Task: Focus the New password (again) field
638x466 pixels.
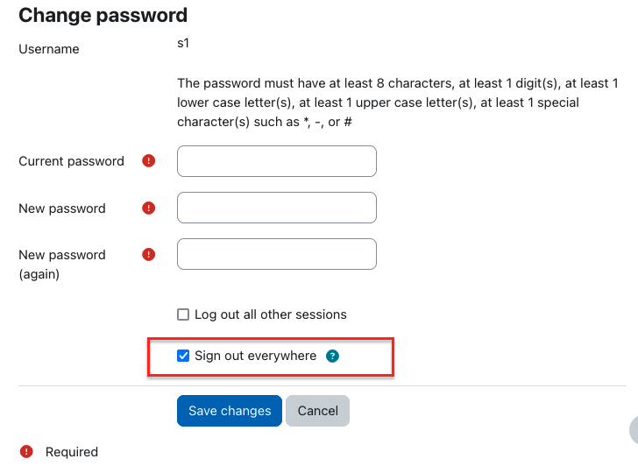Action: coord(277,254)
